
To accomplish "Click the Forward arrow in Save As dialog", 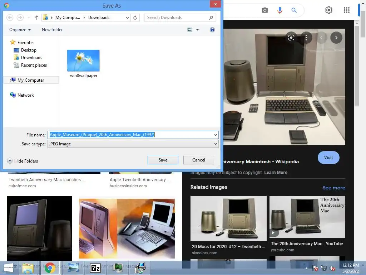I will 20,18.
